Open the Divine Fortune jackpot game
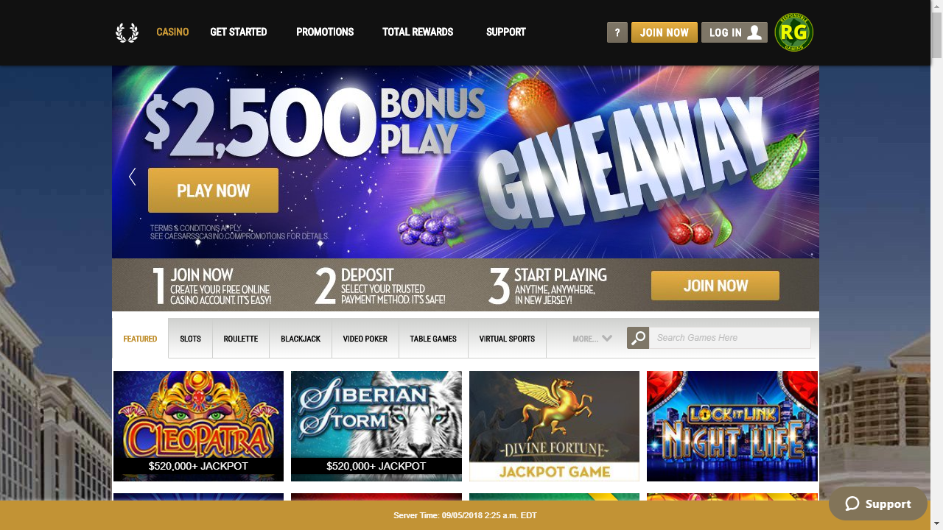This screenshot has width=943, height=530. pyautogui.click(x=554, y=426)
